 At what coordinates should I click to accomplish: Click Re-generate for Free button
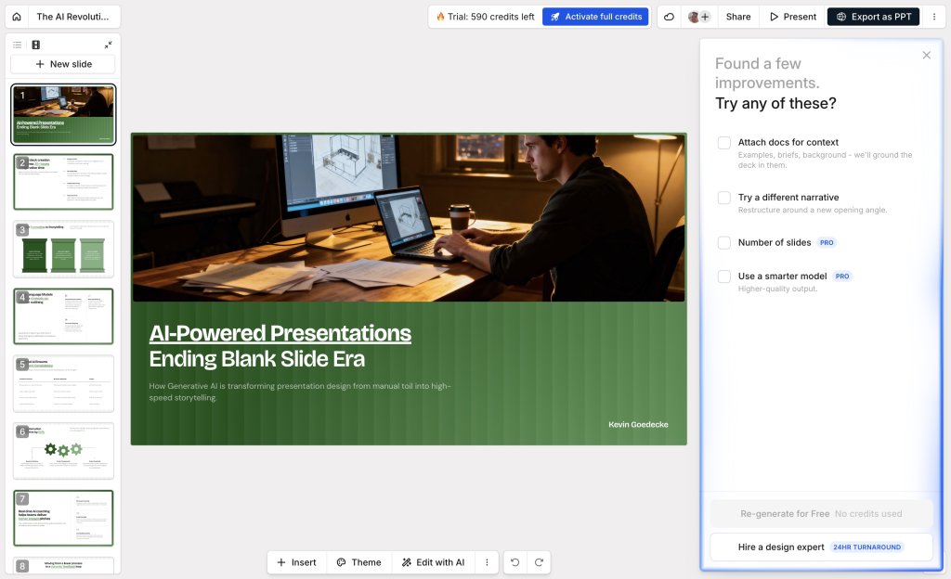(821, 514)
